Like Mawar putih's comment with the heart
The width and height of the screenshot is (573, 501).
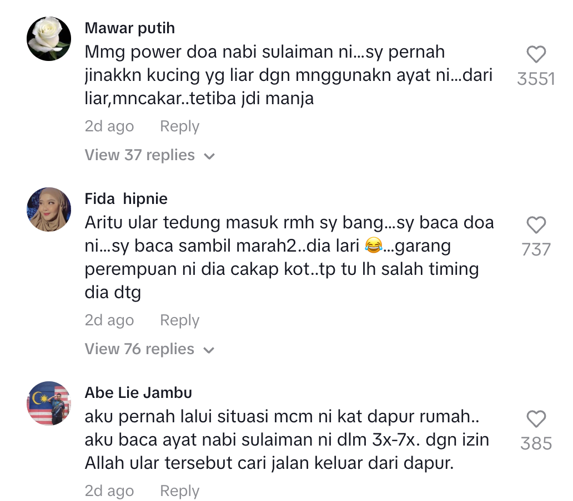(x=536, y=55)
